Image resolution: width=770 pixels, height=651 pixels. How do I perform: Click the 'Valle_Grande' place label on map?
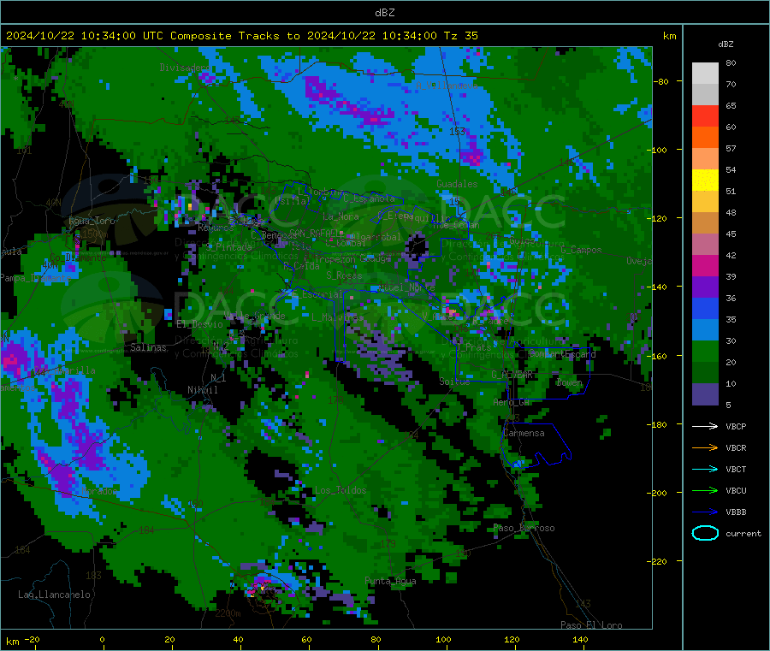(x=254, y=316)
